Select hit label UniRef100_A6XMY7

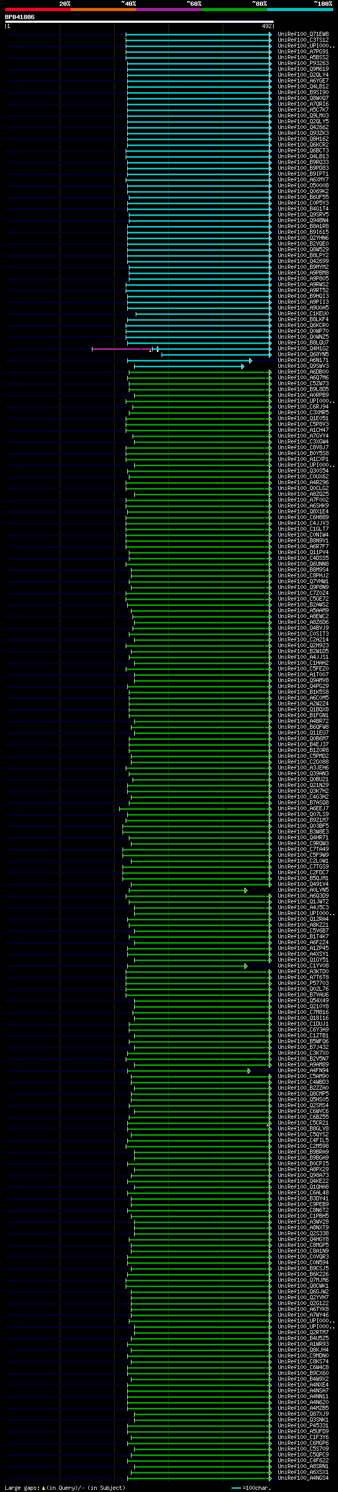[303, 179]
